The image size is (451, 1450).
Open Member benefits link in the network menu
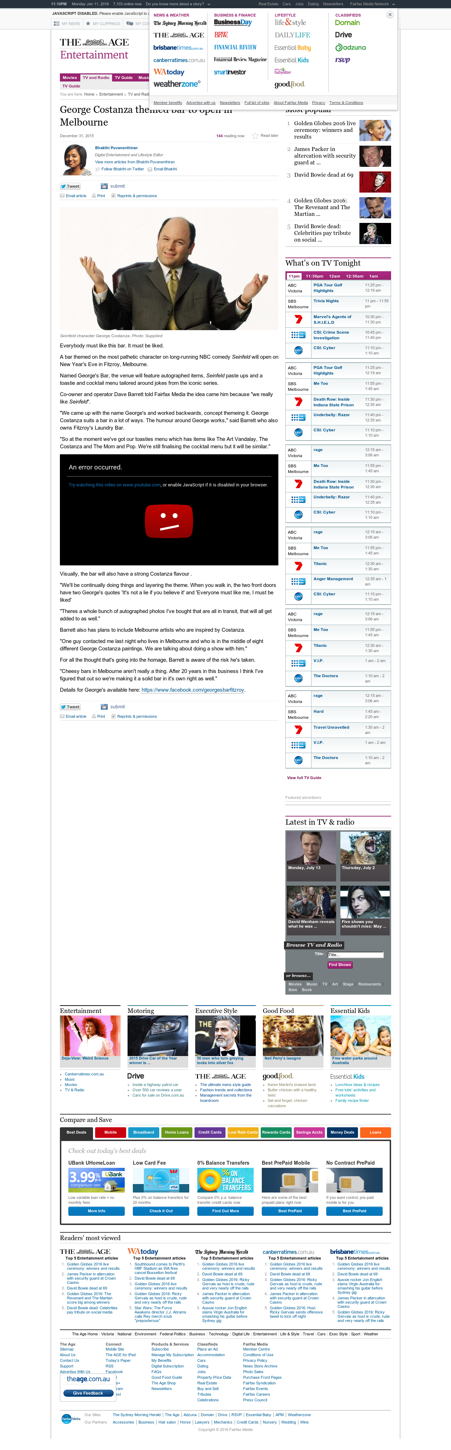[168, 103]
